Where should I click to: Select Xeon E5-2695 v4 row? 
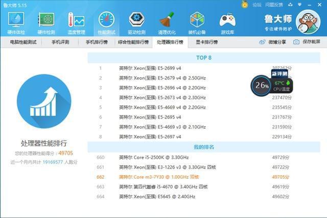point(204,117)
